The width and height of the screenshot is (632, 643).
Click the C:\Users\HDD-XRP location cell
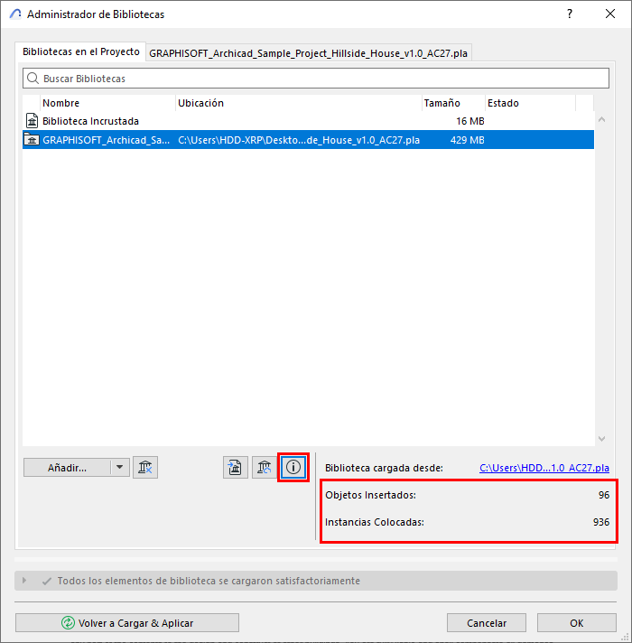click(299, 140)
